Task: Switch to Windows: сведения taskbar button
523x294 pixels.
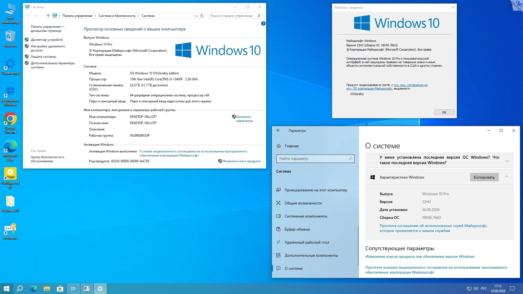Action: [87, 289]
